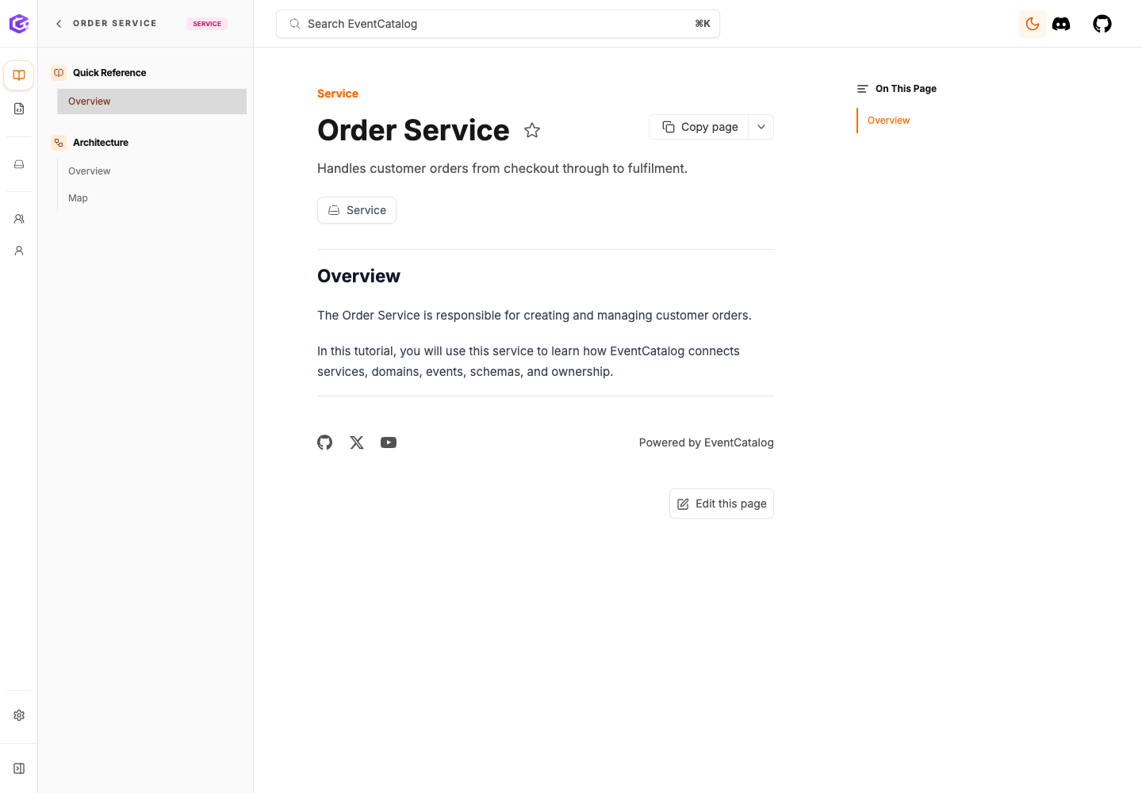Open the services icon in the sidebar rail

19,164
